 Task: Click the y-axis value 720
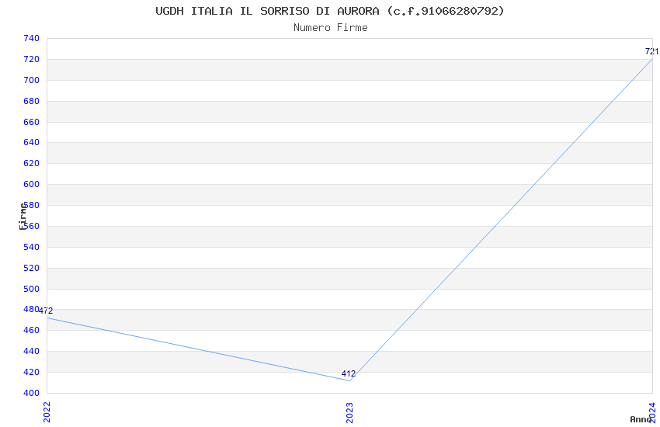(32, 59)
